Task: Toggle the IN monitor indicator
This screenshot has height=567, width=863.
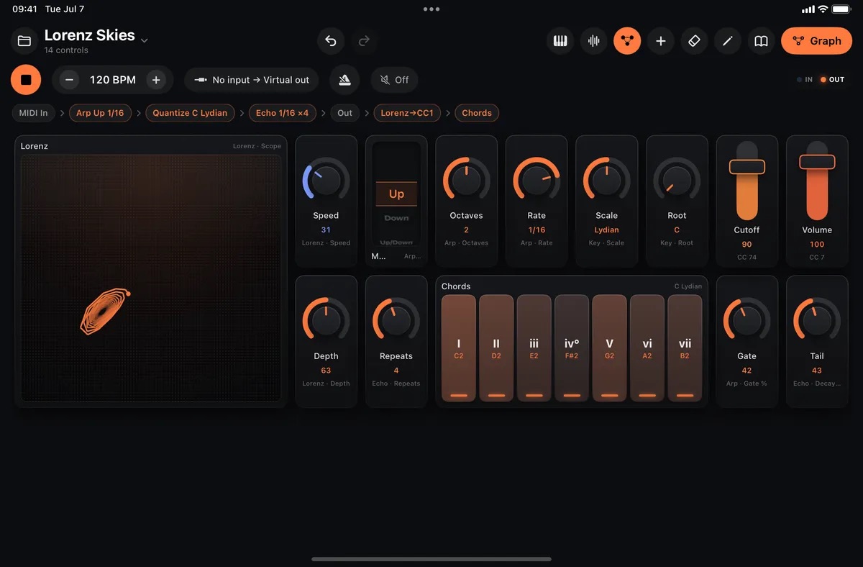Action: click(805, 80)
